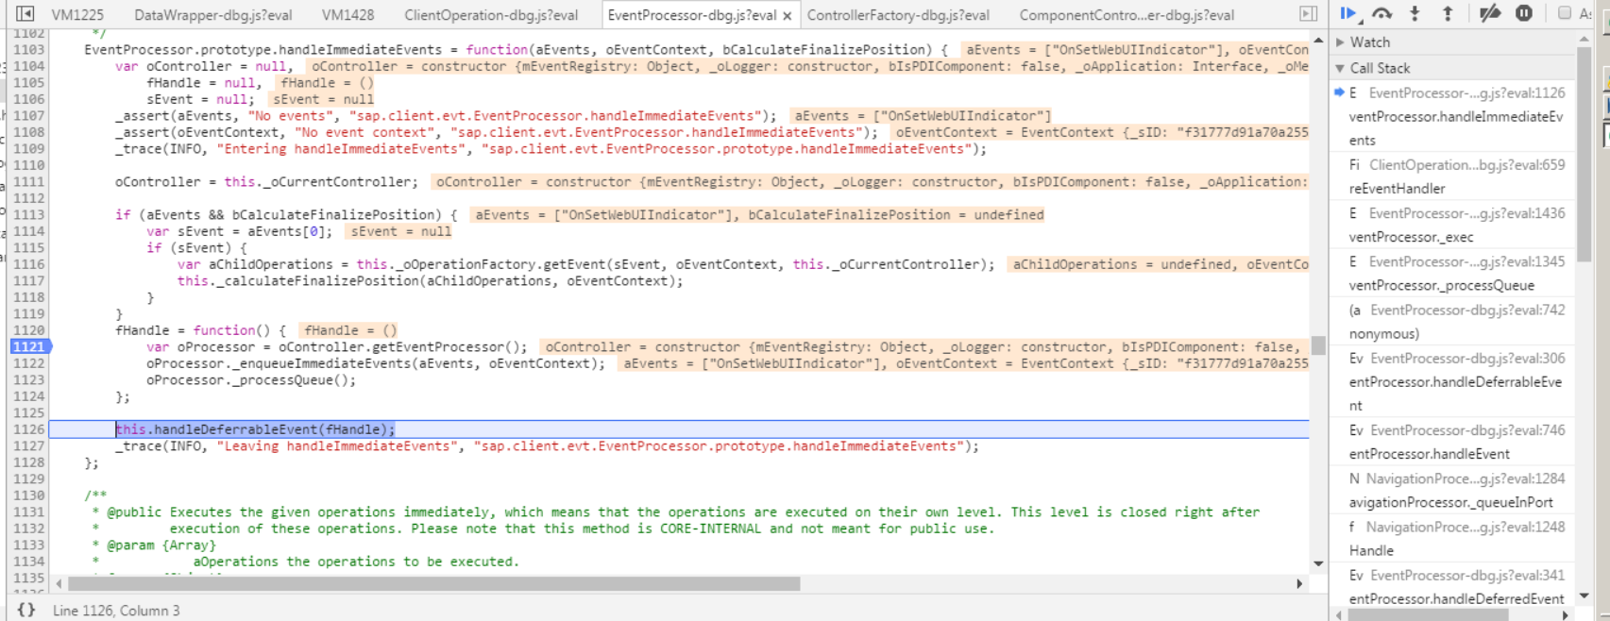1610x621 pixels.
Task: Click code editor horizontal scrollbar thumb
Action: 434,583
